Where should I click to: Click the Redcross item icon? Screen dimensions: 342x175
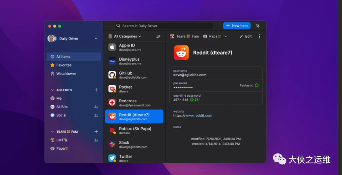(112, 103)
